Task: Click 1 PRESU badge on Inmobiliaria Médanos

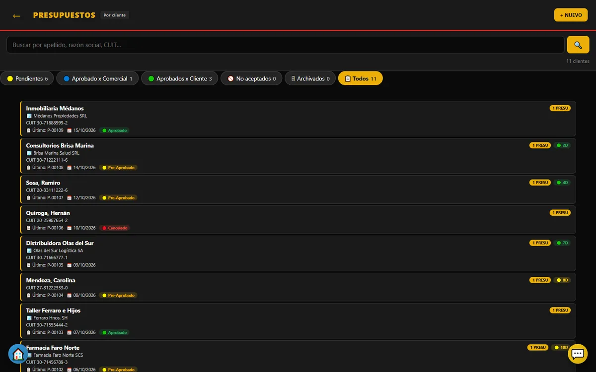Action: click(x=560, y=108)
